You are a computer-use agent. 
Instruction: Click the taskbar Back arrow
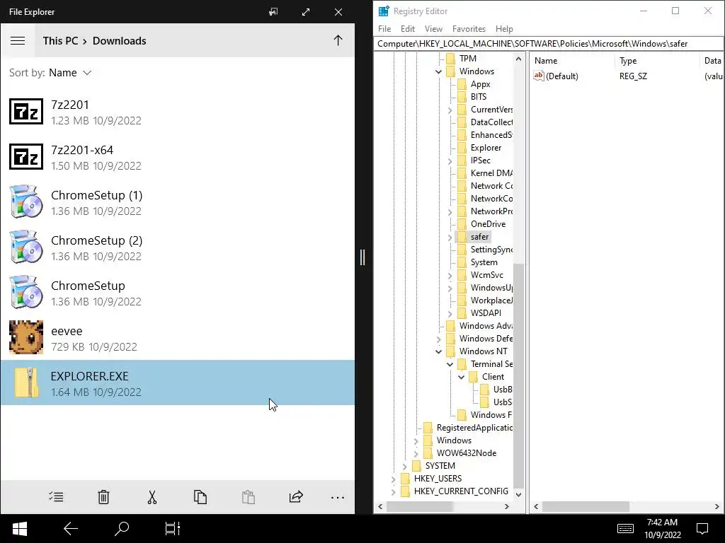pyautogui.click(x=70, y=529)
